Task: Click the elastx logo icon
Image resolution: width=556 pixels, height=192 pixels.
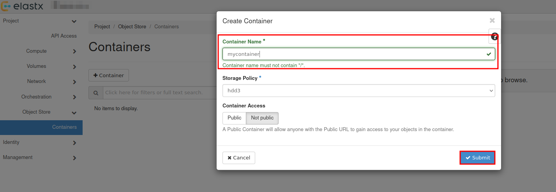Action: coord(6,7)
